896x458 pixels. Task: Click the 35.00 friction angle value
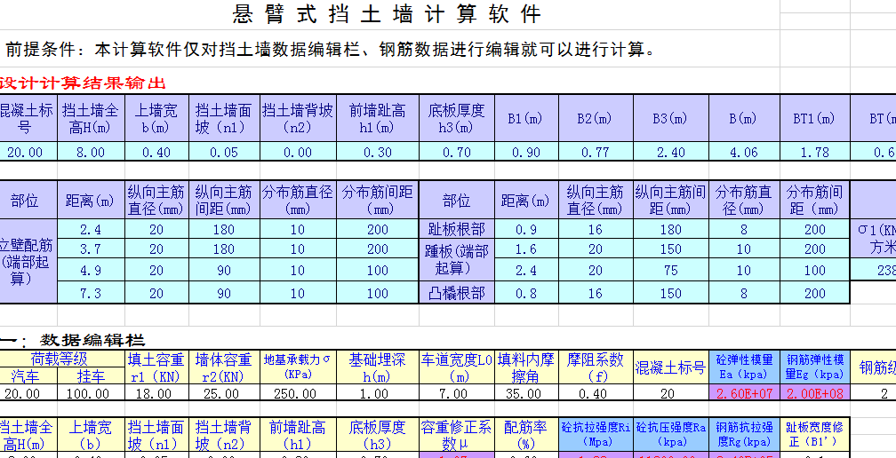coord(526,393)
